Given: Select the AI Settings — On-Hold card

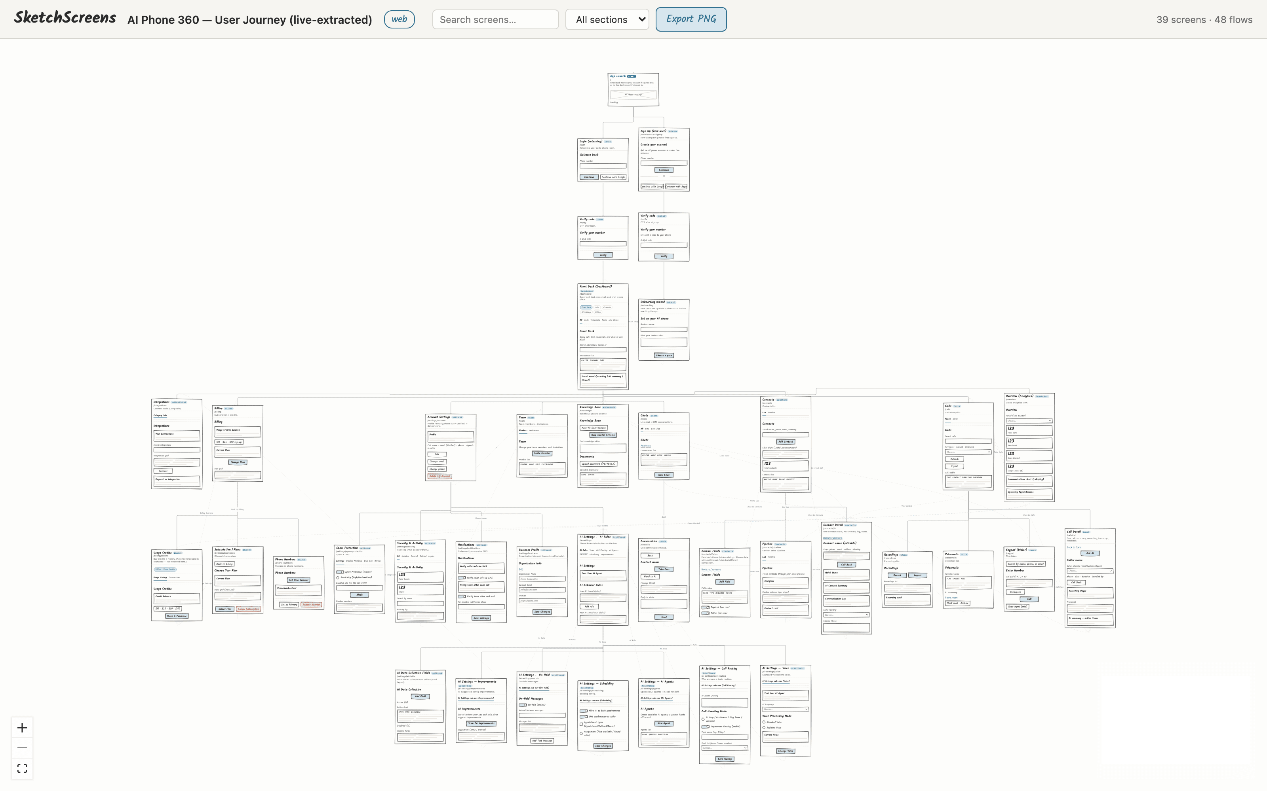Looking at the screenshot, I should click(542, 709).
